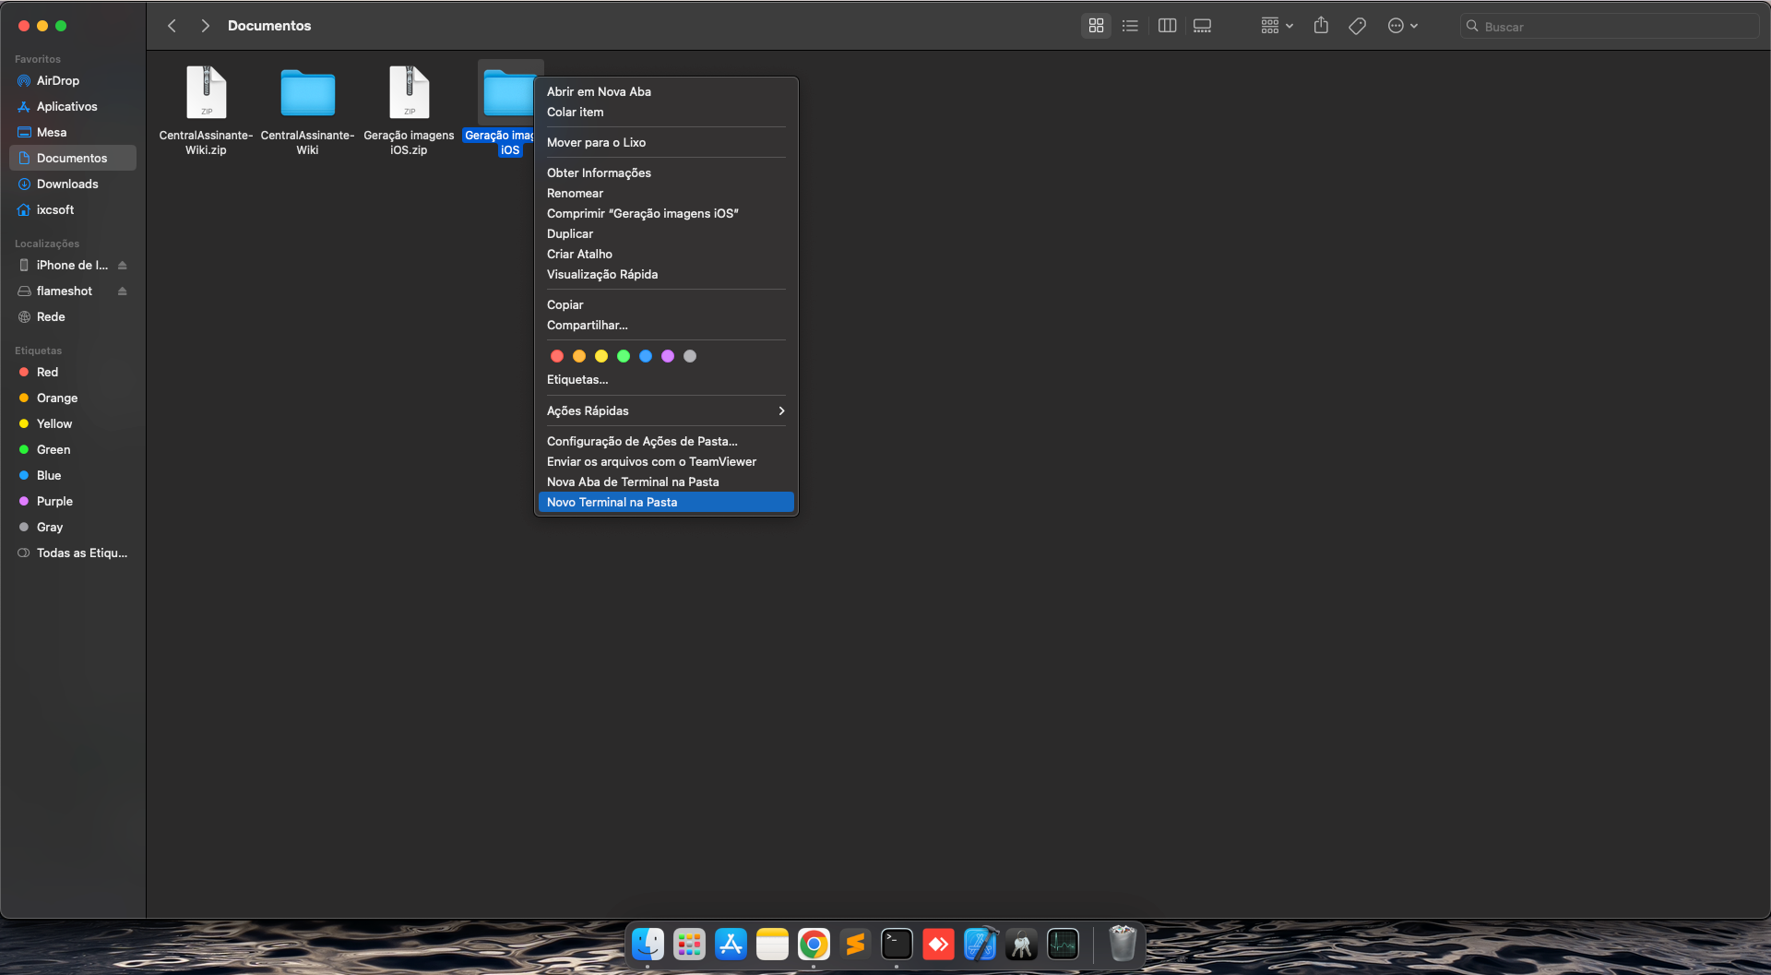Open Todas as Etiquetas in sidebar
1771x975 pixels.
click(x=73, y=553)
